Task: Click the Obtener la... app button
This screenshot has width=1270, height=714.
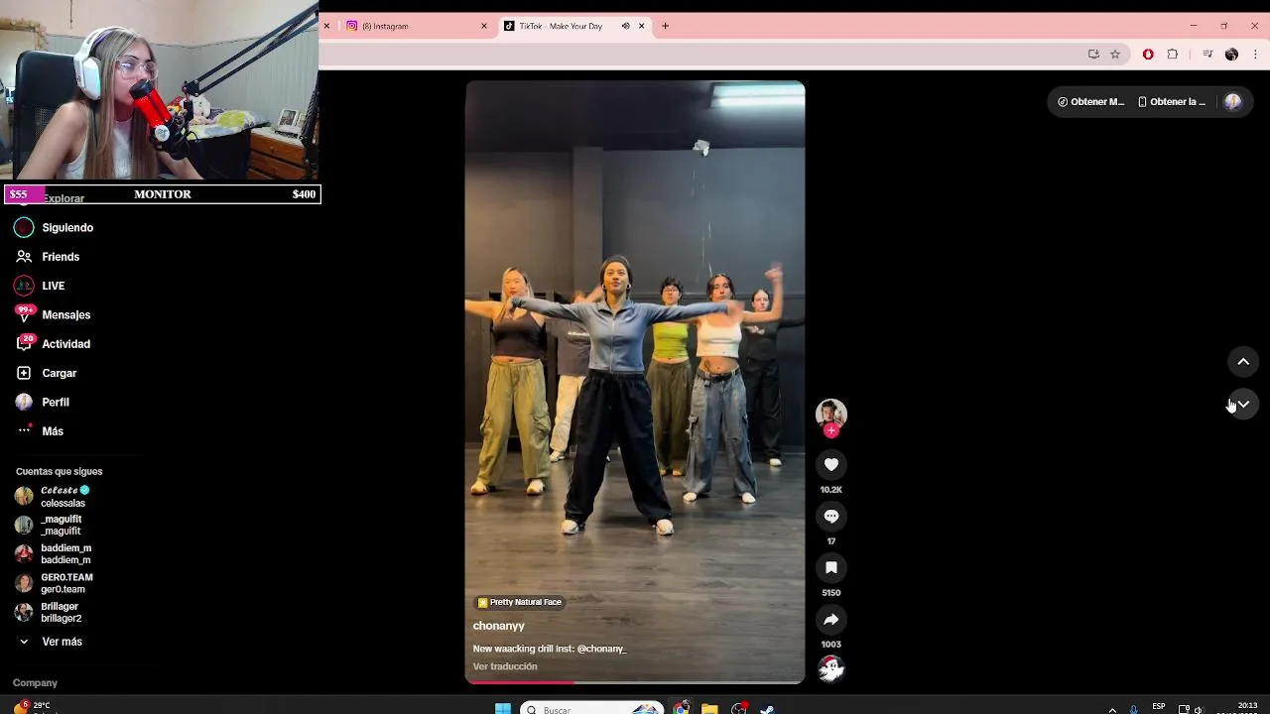Action: point(1172,101)
